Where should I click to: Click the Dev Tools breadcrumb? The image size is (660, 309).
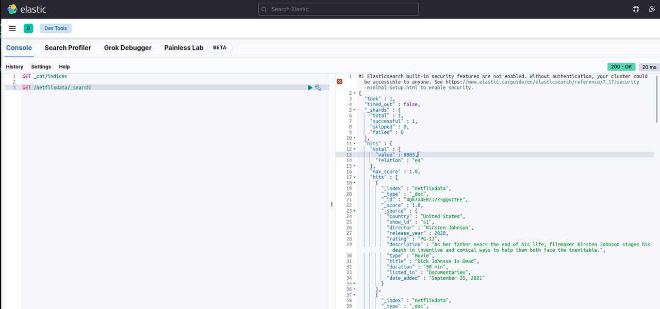click(x=56, y=28)
